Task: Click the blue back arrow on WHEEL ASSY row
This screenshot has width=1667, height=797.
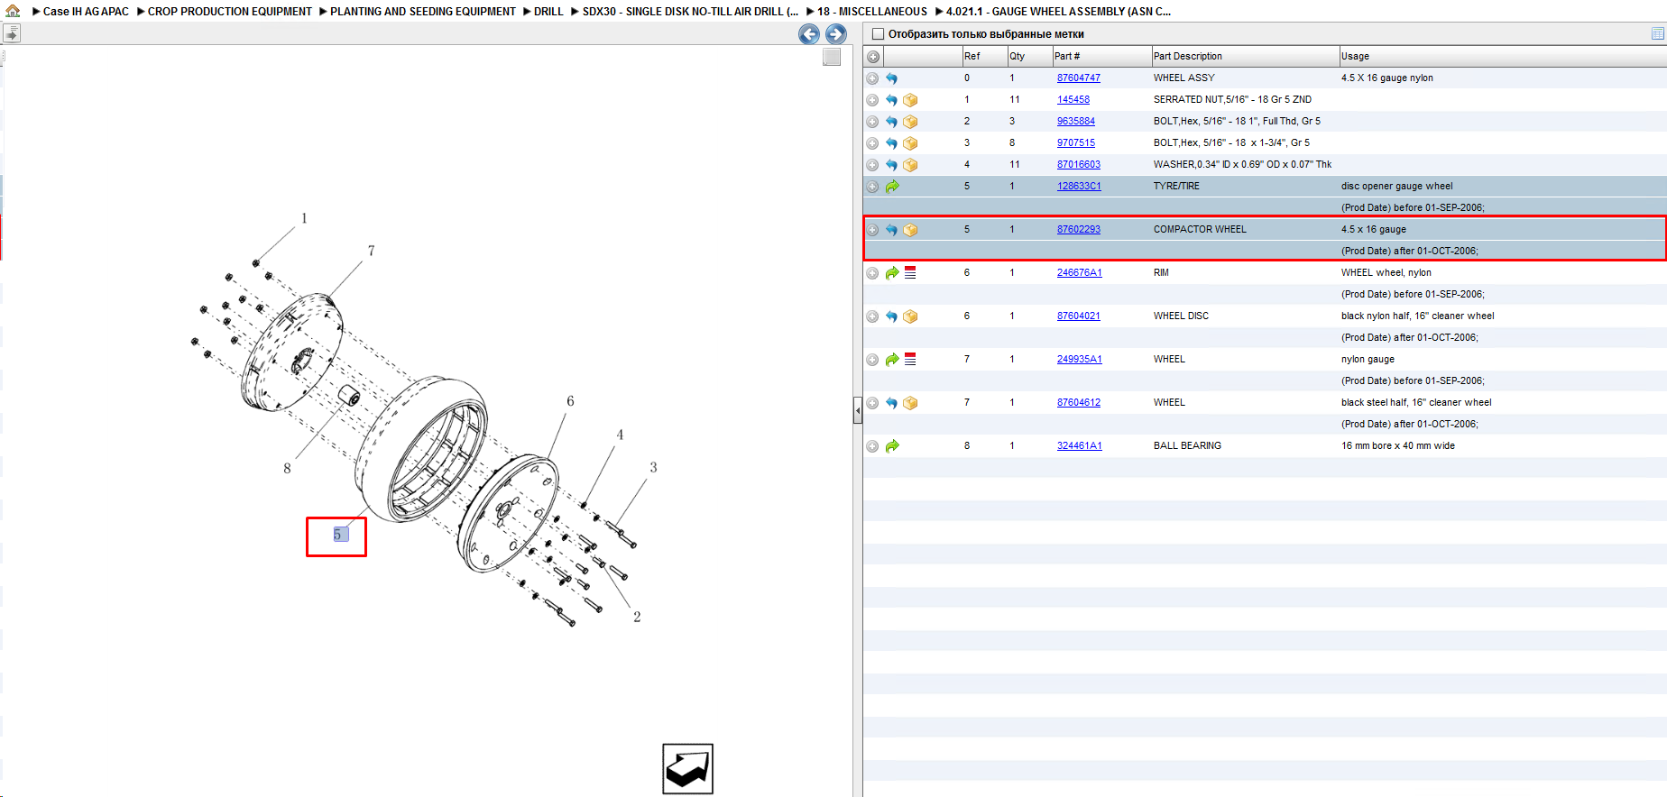Action: click(x=891, y=78)
